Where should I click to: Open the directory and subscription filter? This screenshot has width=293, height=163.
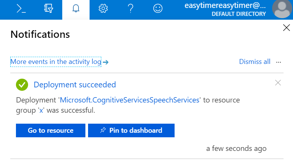48,9
